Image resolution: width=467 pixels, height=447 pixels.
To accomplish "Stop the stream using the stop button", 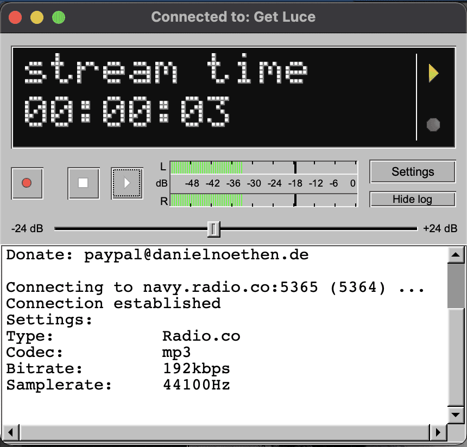I will (x=83, y=183).
